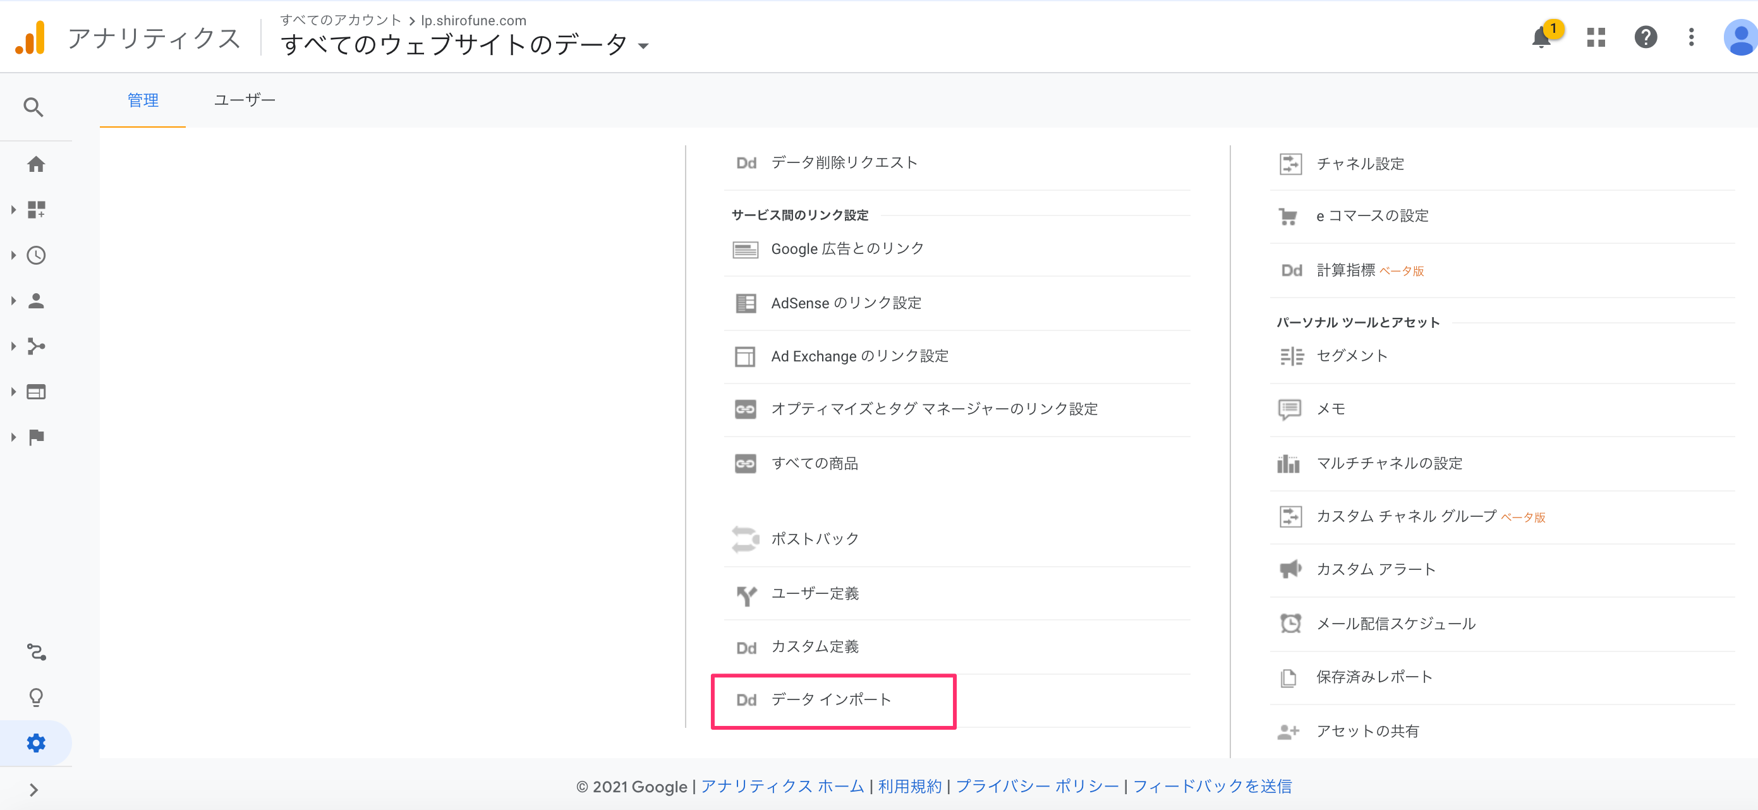Expand the Audience sidebar arrow

13,301
